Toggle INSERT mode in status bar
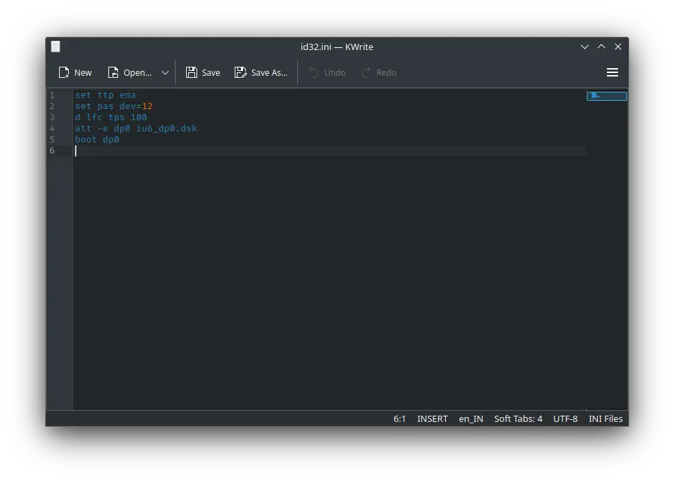The height and width of the screenshot is (481, 675). 432,418
